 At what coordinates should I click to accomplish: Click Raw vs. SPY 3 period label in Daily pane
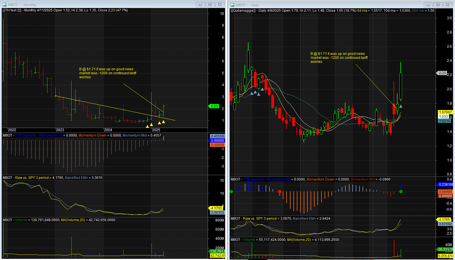pos(260,219)
